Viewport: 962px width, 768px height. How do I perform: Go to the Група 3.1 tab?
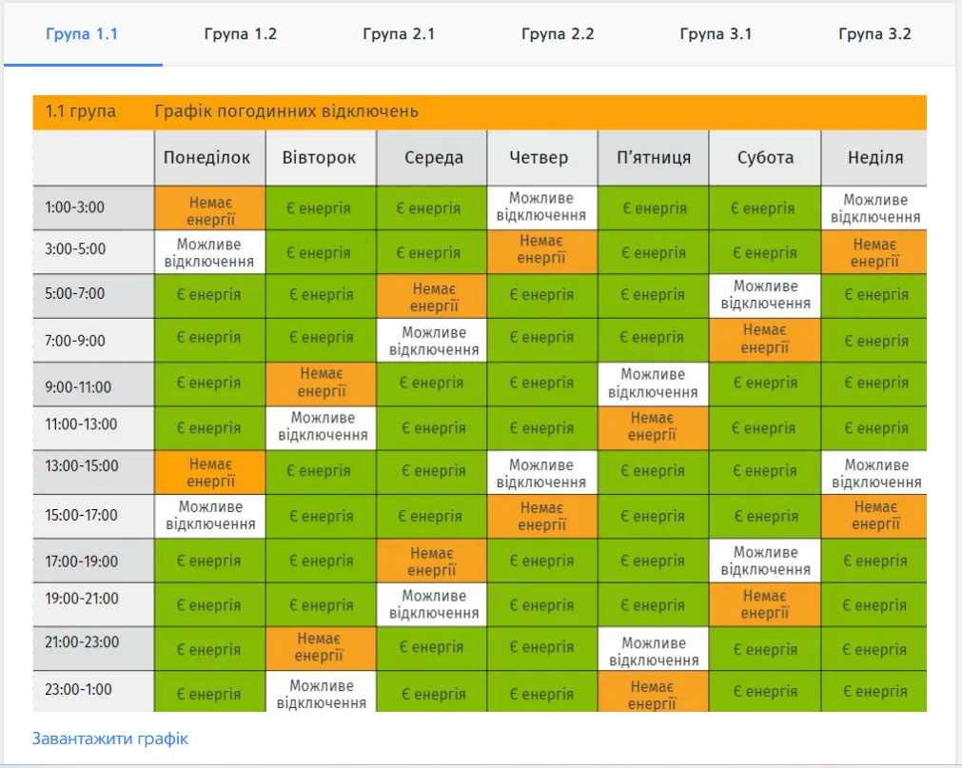pos(716,34)
